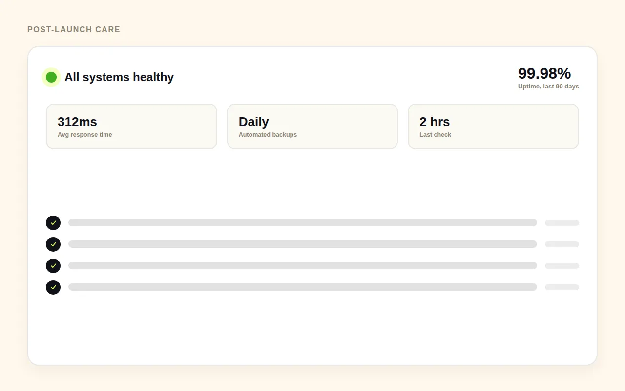625x391 pixels.
Task: Click the first checklist checkmark icon
Action: (53, 223)
